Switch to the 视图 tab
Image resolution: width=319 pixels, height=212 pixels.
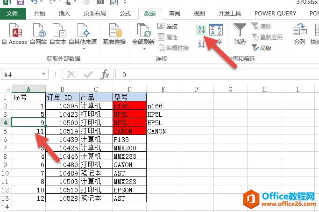(x=199, y=14)
